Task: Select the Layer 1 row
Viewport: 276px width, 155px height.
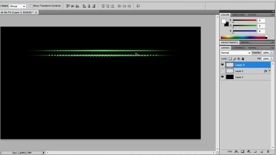Action: [x=245, y=77]
